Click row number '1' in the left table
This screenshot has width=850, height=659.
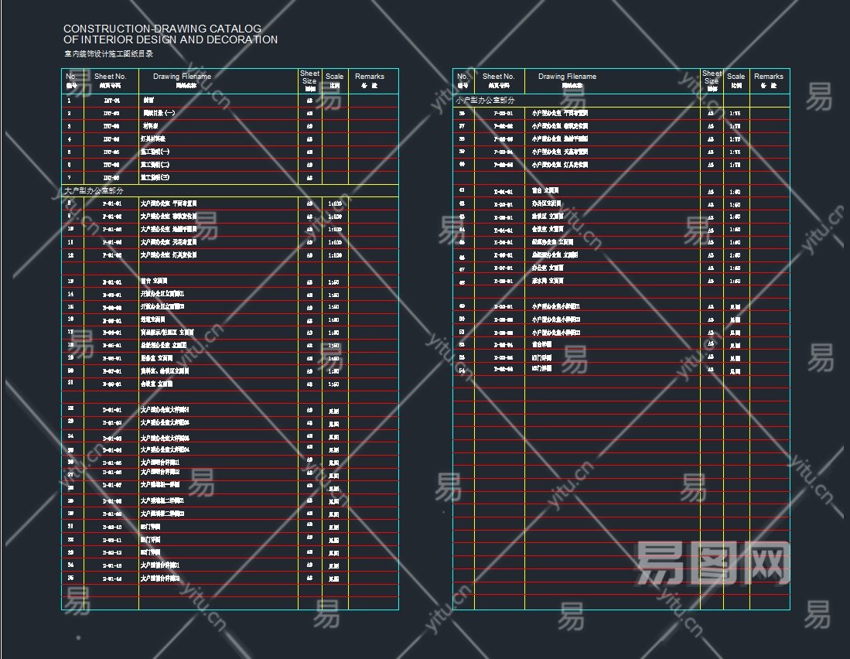pos(70,101)
